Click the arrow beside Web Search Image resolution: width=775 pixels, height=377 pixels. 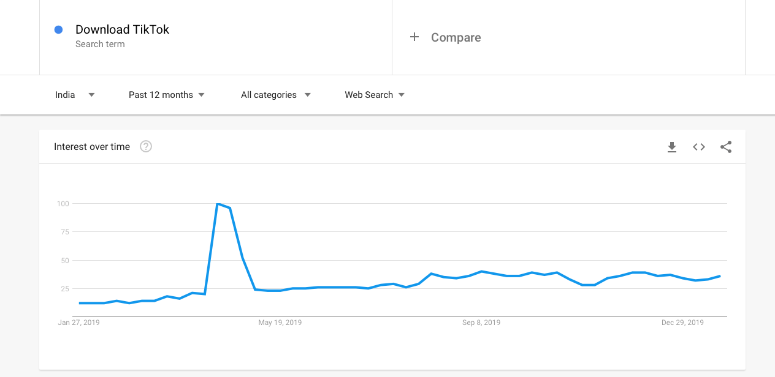coord(402,95)
